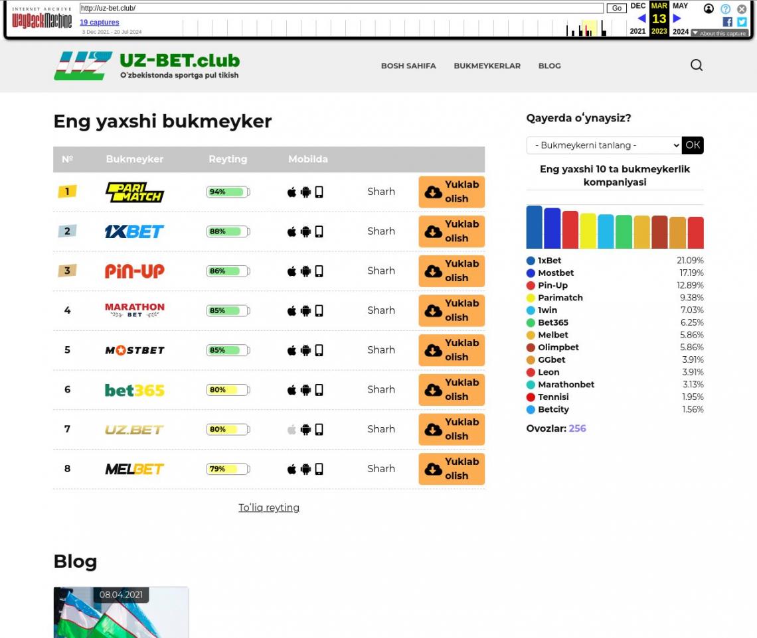Viewport: 757px width, 638px height.
Task: Click the 'Reyting' column header
Action: [x=228, y=159]
